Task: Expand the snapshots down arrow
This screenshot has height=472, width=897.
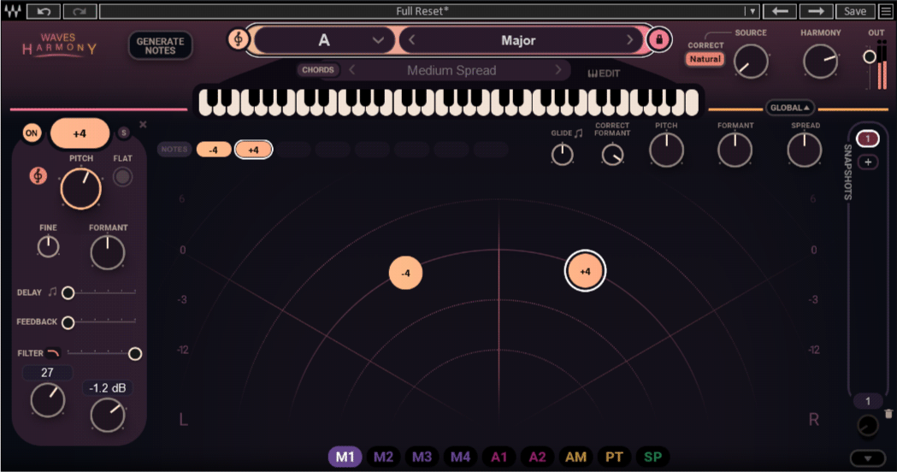Action: tap(868, 458)
